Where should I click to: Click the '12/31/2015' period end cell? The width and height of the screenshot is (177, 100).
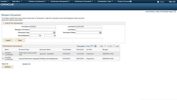tap(80, 54)
